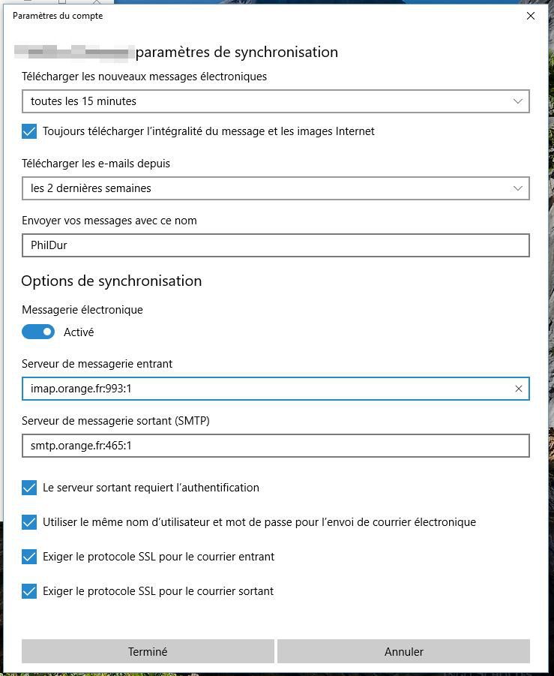This screenshot has width=554, height=676.
Task: Uncheck always download full message and images
Action: pos(29,131)
